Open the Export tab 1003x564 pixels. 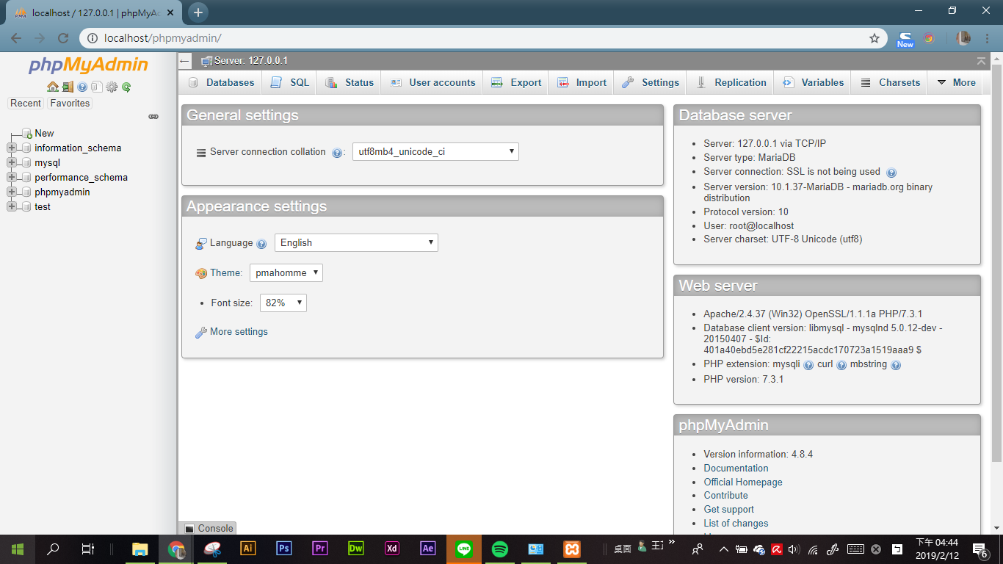pyautogui.click(x=516, y=82)
